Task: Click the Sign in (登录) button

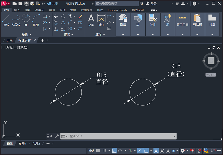Action: click(x=151, y=3)
